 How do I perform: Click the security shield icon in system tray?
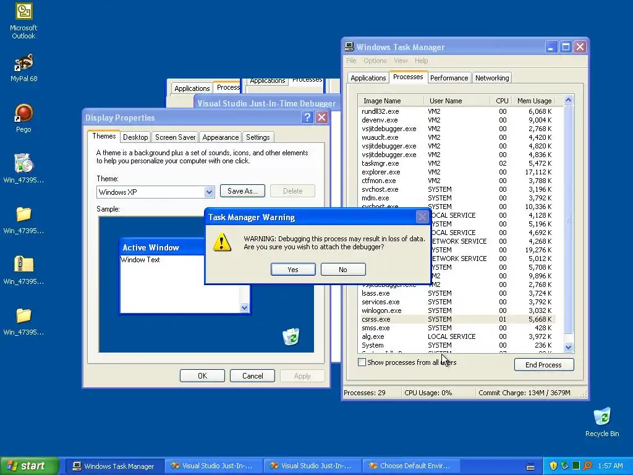(x=553, y=466)
